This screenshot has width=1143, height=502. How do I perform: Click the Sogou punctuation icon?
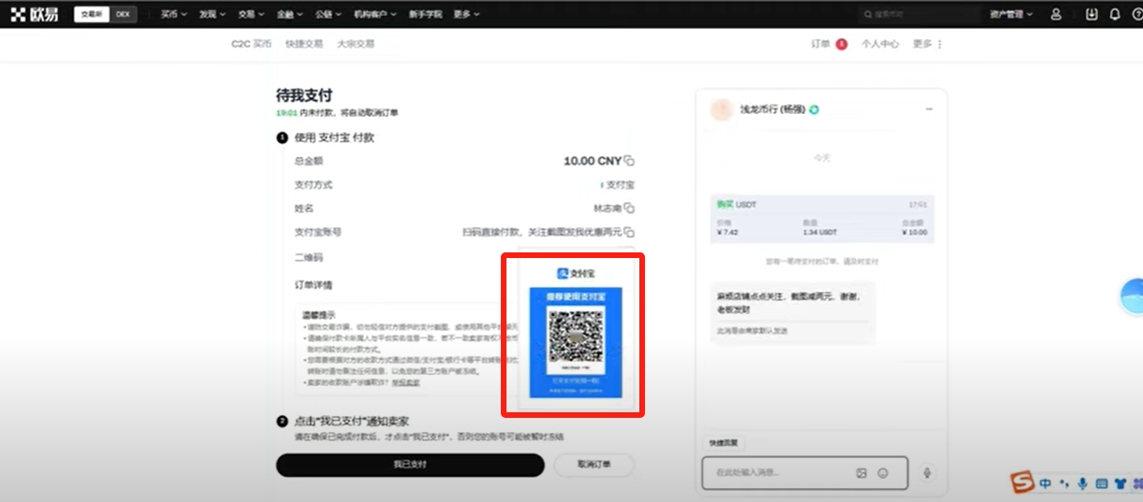(x=1064, y=483)
